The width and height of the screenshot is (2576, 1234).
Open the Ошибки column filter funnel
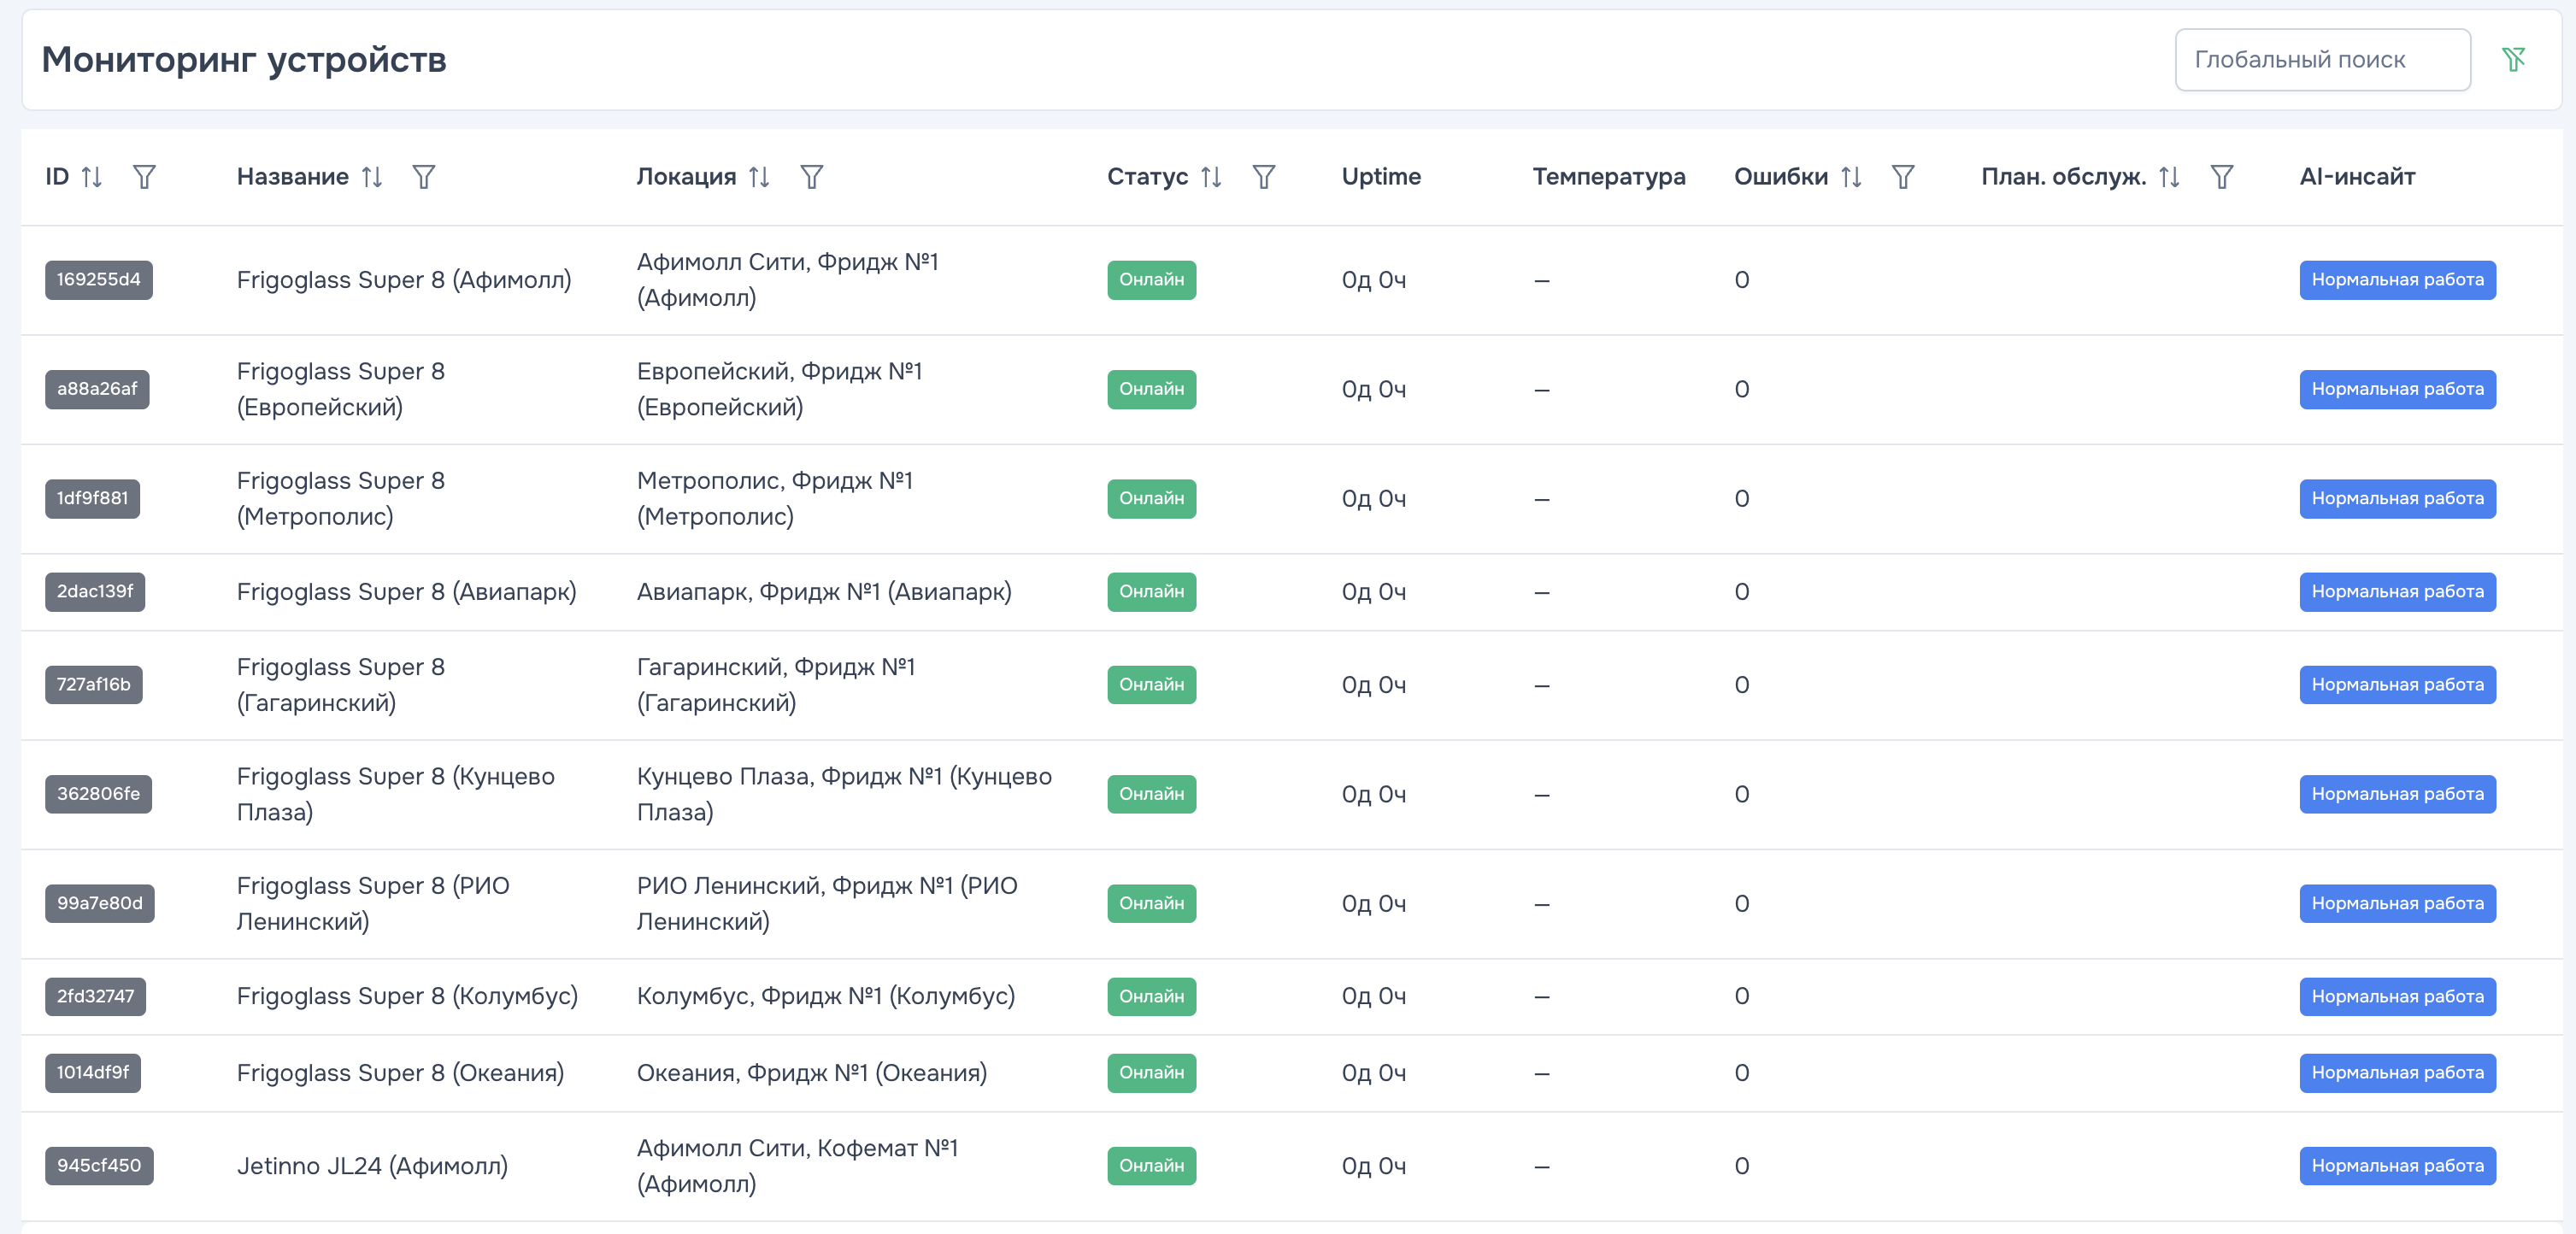click(x=1902, y=177)
